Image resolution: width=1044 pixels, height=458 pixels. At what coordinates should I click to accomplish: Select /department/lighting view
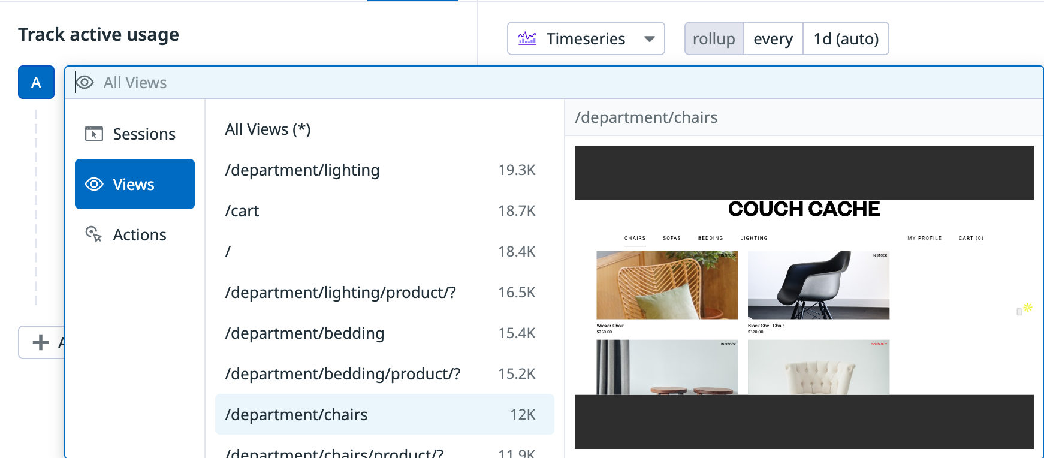384,170
